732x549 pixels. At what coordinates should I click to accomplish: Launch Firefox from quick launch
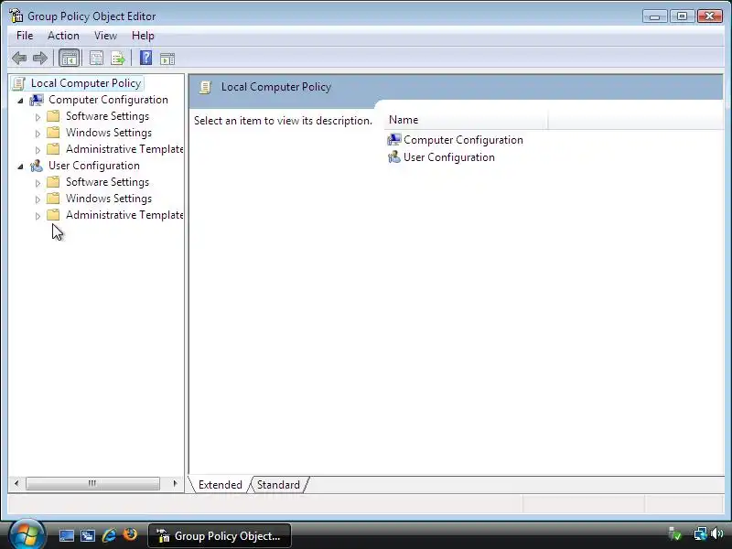[130, 534]
